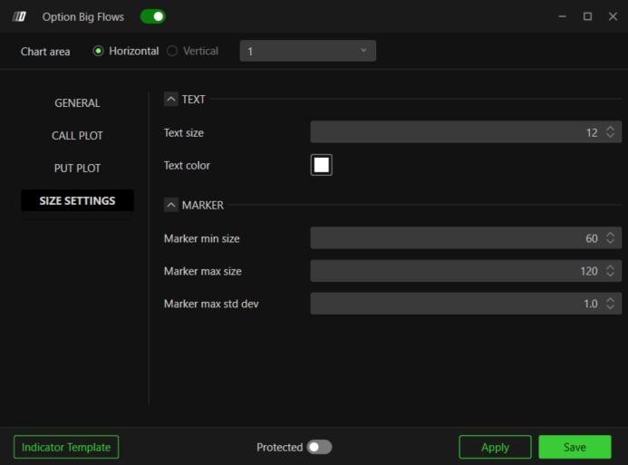Collapse the MARKER section

pyautogui.click(x=171, y=205)
